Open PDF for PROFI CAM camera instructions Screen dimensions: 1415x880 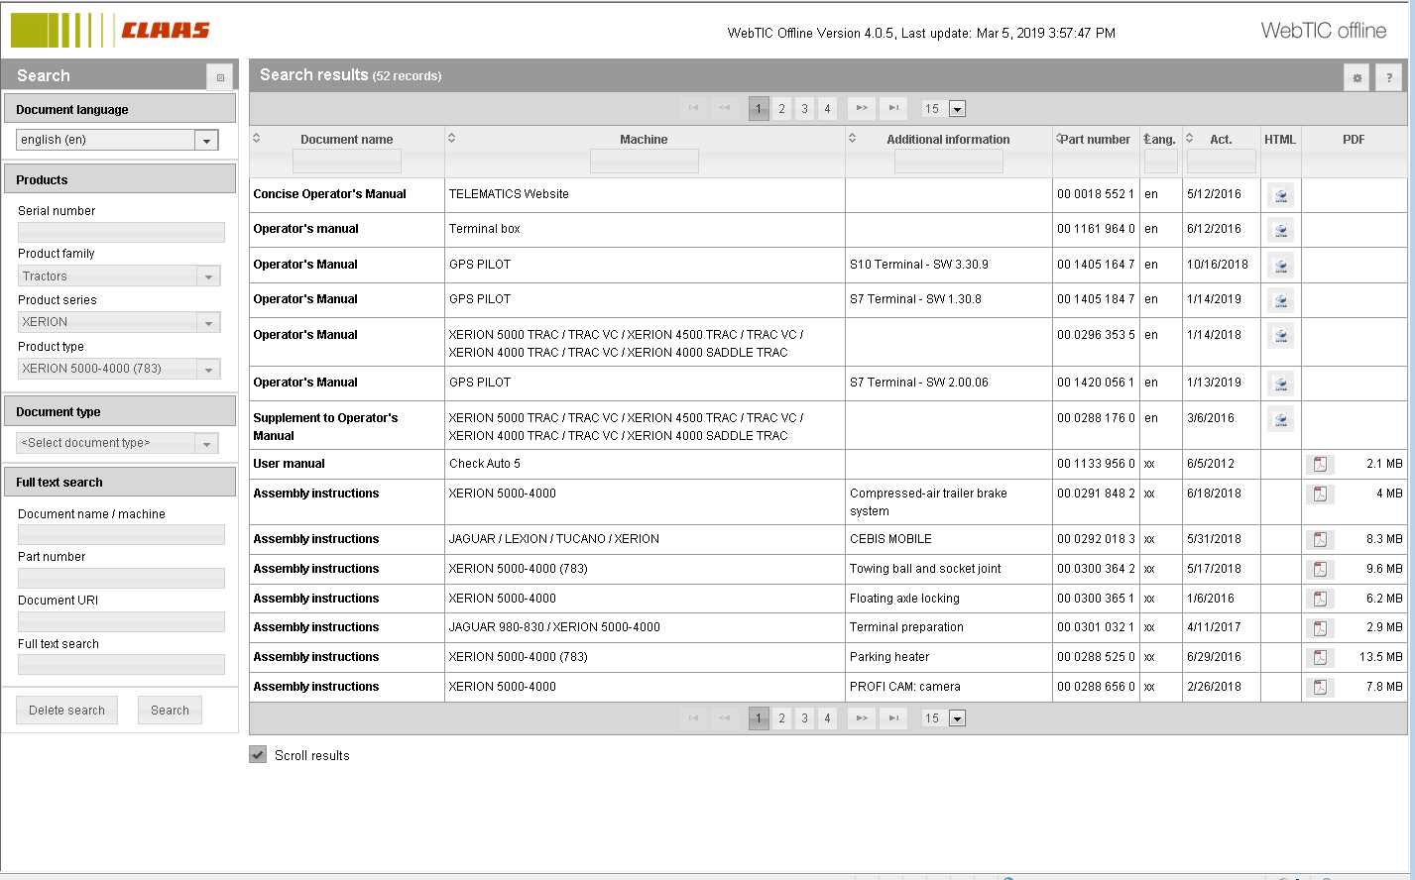click(x=1320, y=687)
